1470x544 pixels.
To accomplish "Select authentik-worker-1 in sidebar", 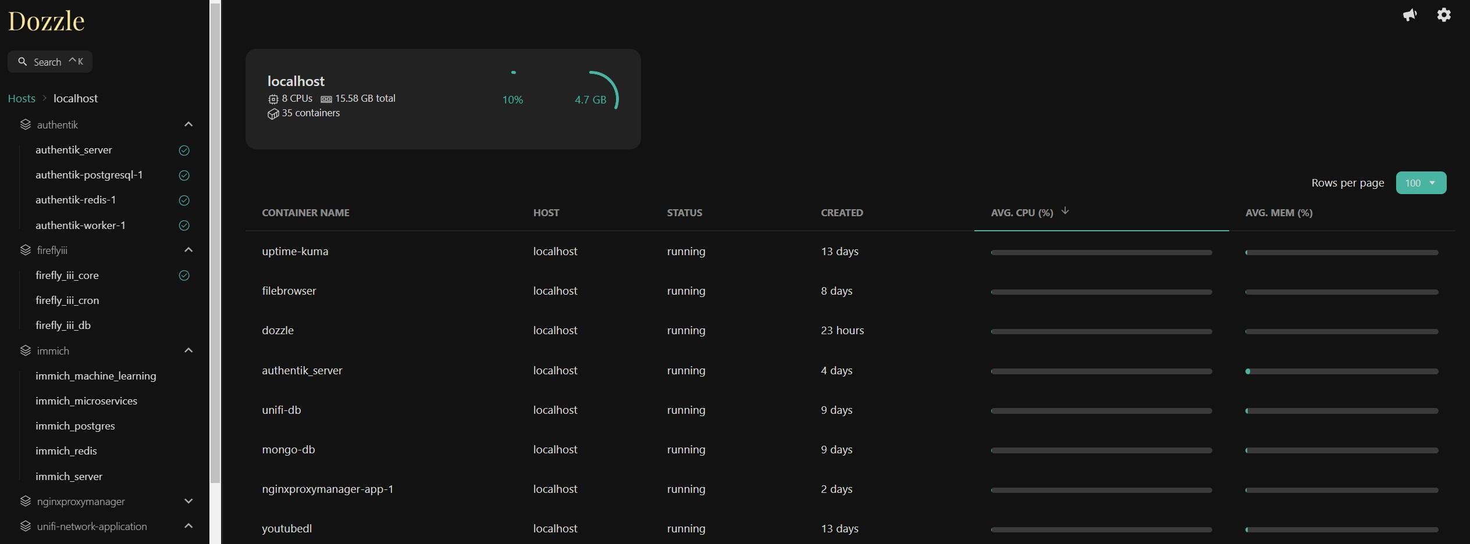I will coord(80,226).
